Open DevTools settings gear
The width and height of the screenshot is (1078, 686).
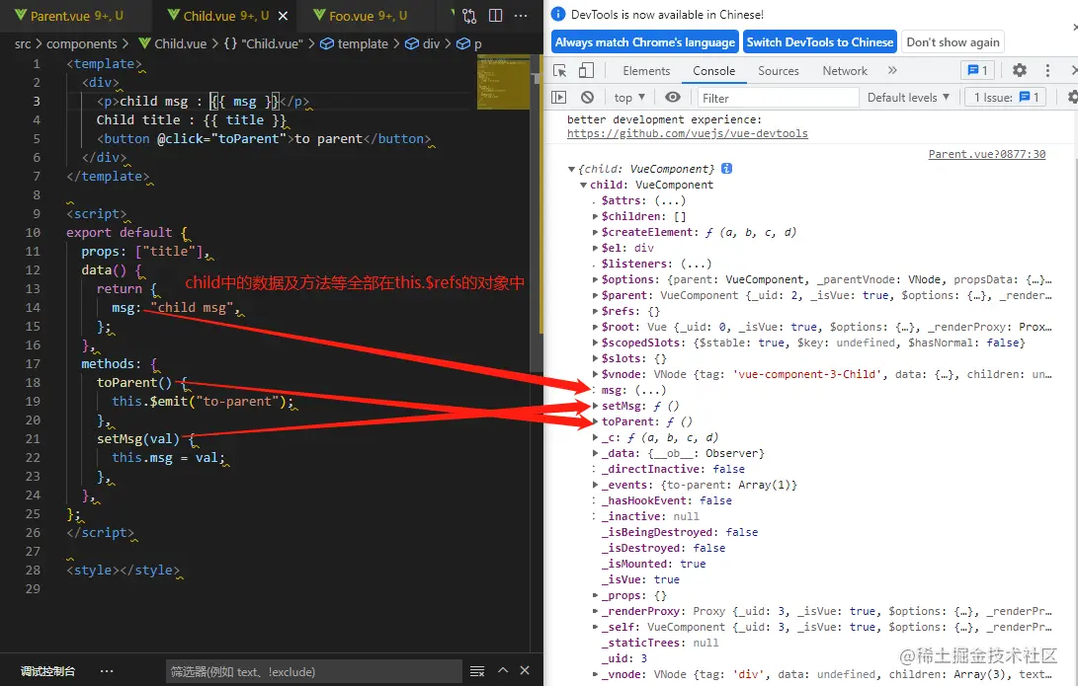[1020, 70]
